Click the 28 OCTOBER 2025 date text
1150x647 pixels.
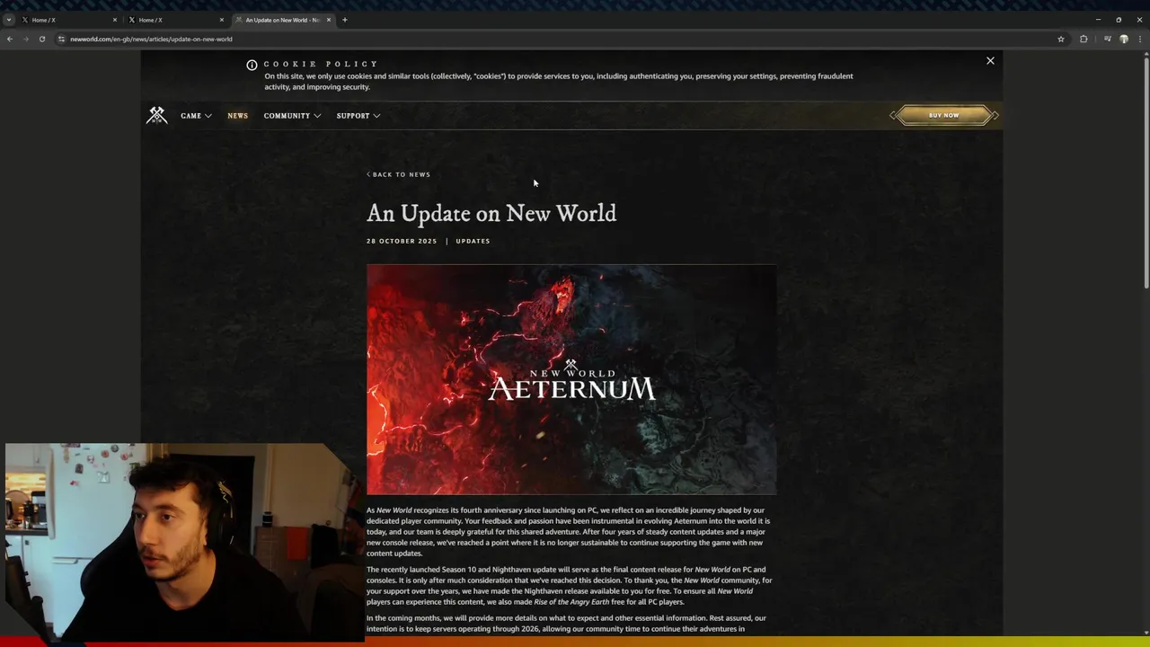402,241
